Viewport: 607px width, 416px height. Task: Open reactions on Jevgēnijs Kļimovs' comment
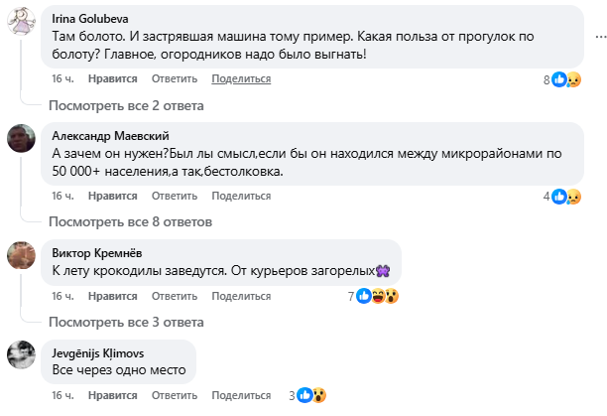(x=310, y=395)
